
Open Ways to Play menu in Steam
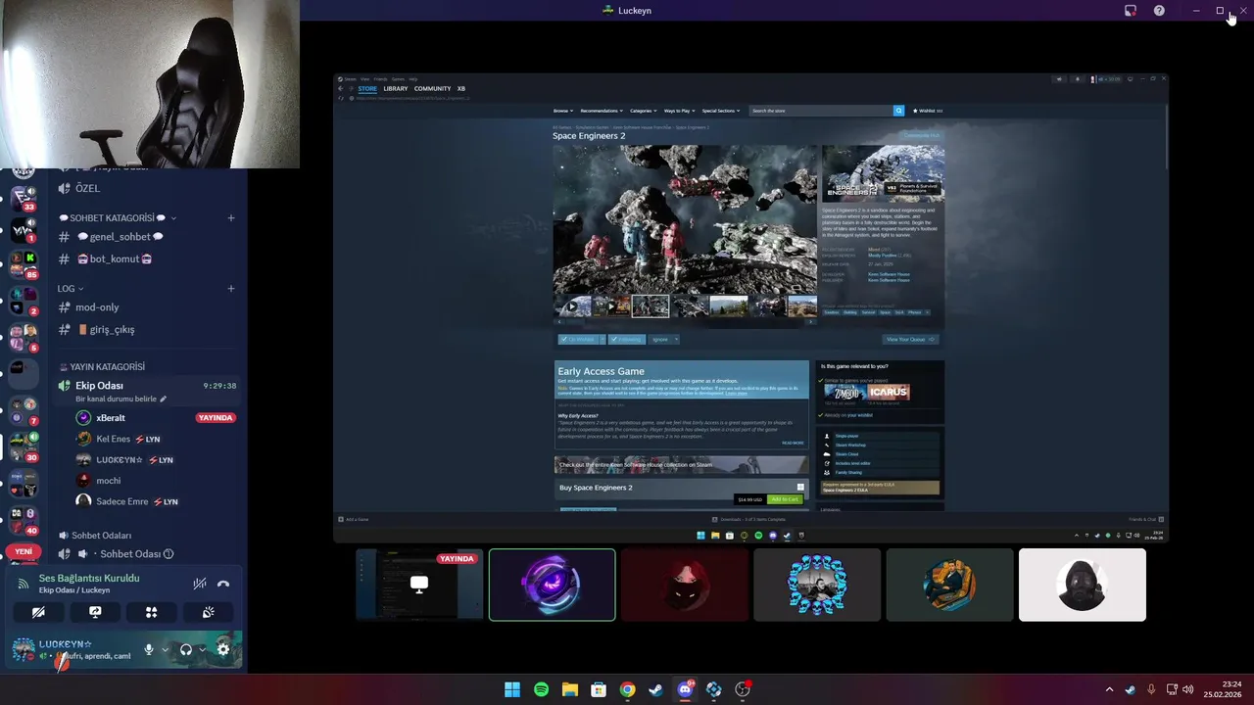(679, 111)
